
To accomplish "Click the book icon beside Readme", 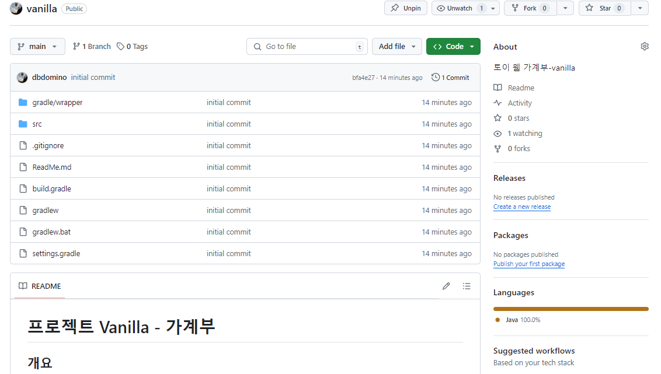I will 498,88.
